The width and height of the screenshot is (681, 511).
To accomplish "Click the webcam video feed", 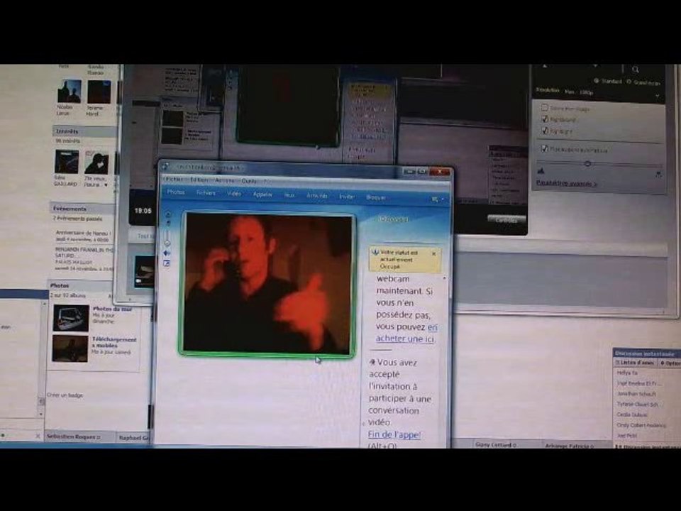I will (267, 285).
